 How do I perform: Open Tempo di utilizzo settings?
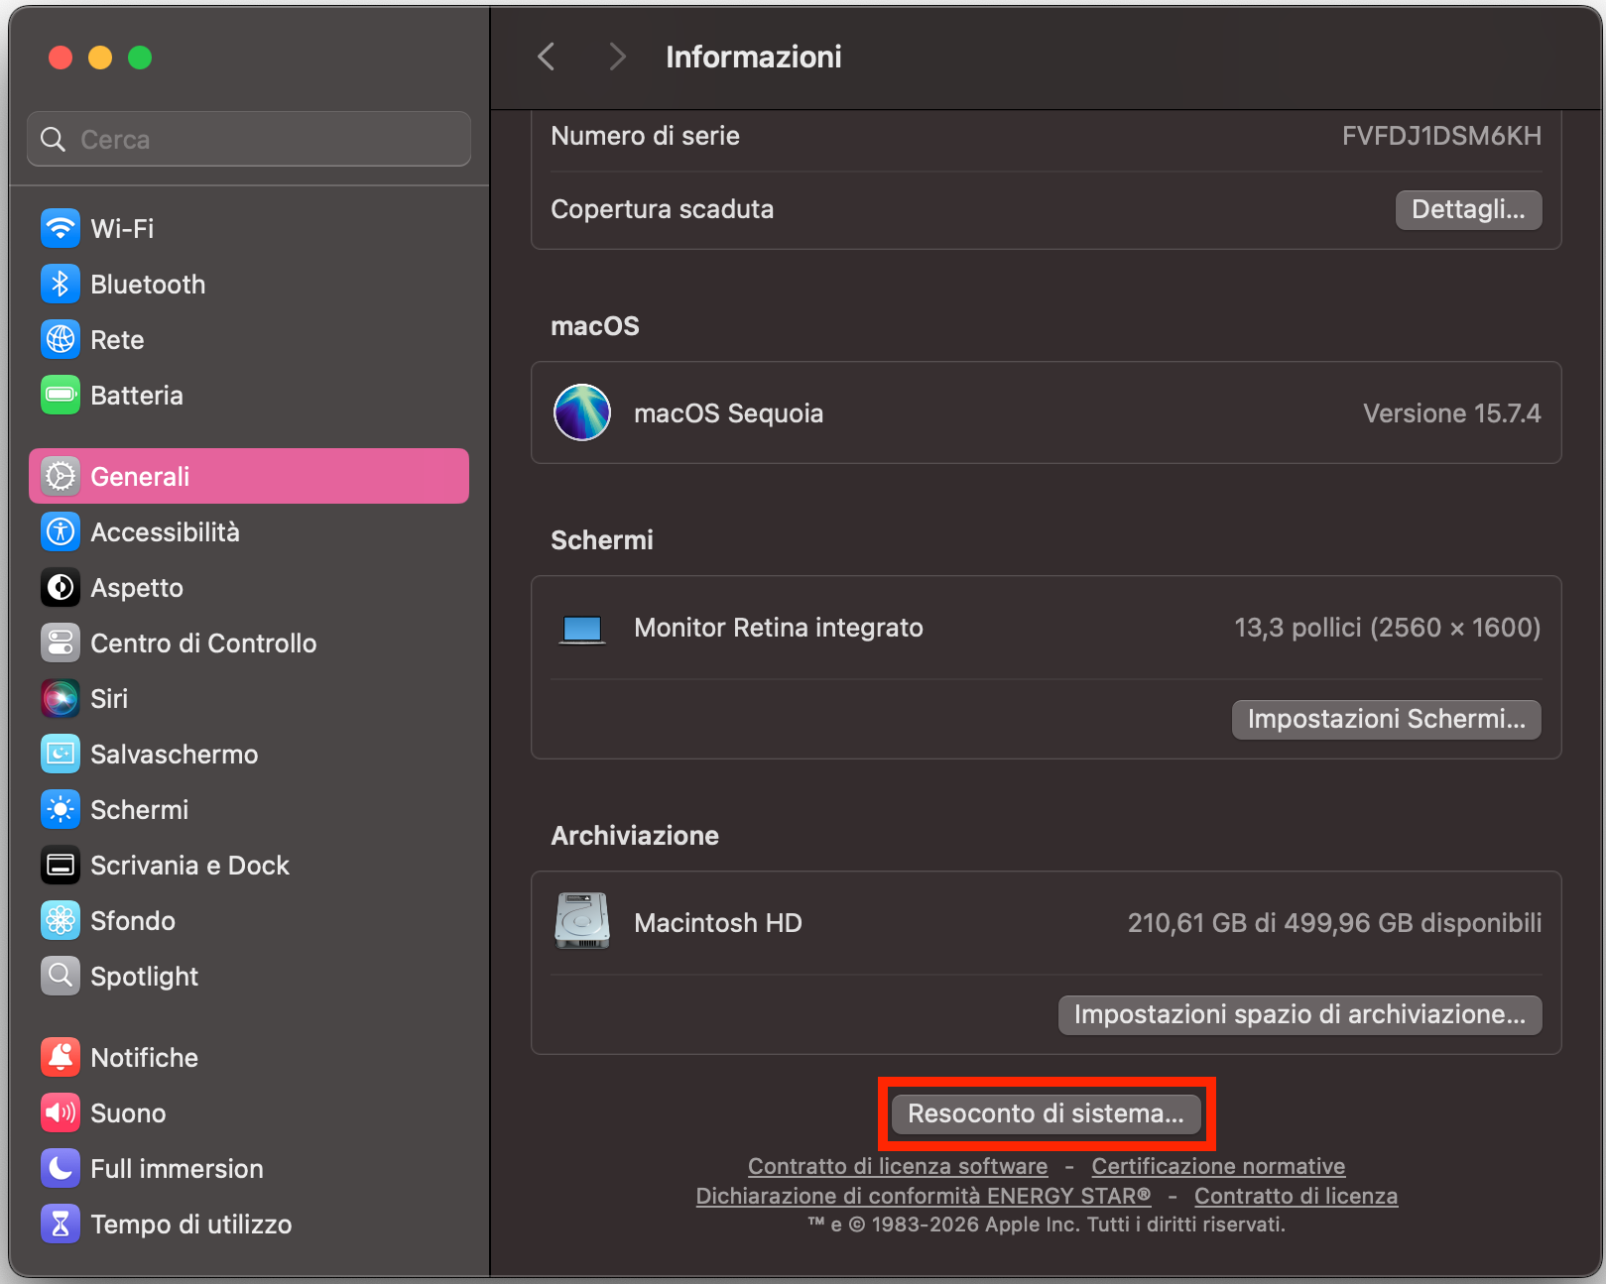point(61,1224)
